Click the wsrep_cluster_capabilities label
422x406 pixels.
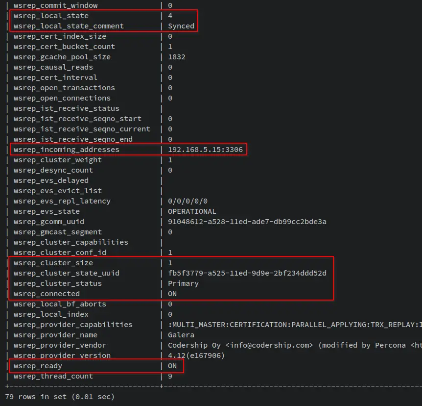click(71, 242)
